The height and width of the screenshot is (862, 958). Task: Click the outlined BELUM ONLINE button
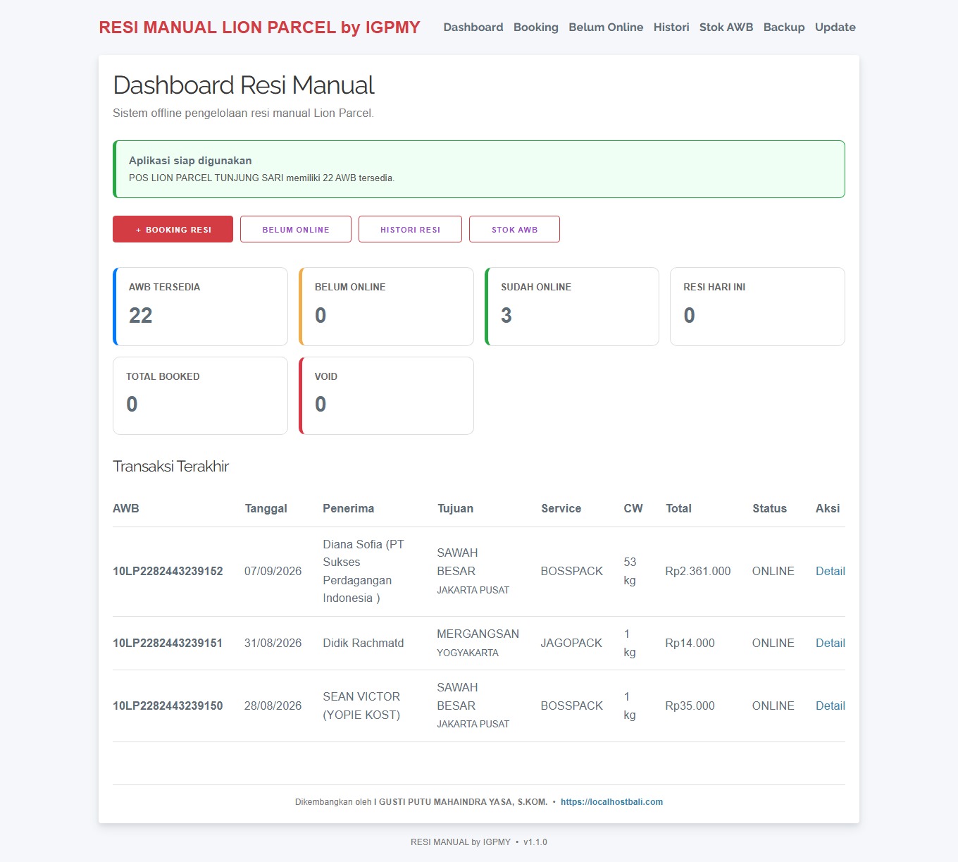click(x=296, y=229)
